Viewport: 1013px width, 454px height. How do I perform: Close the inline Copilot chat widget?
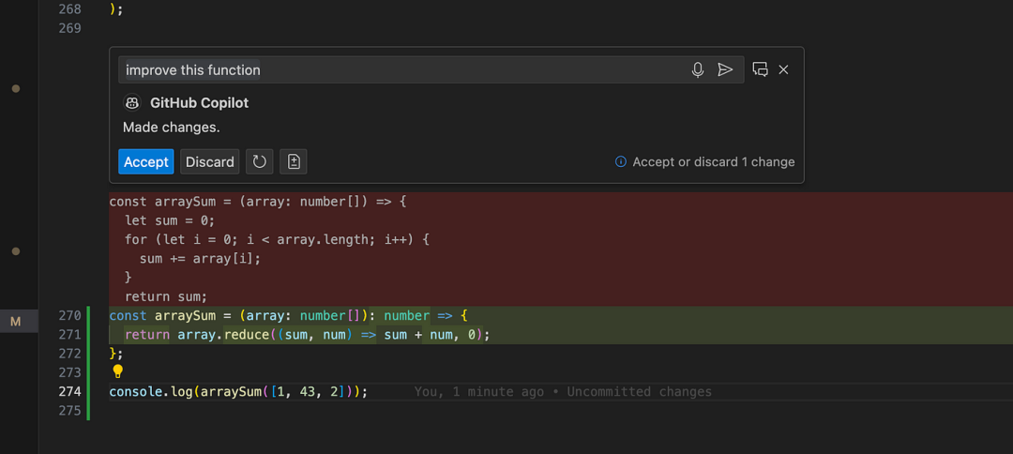coord(783,69)
